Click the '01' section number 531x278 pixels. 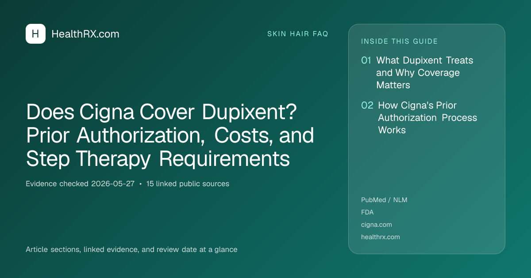[x=366, y=60]
